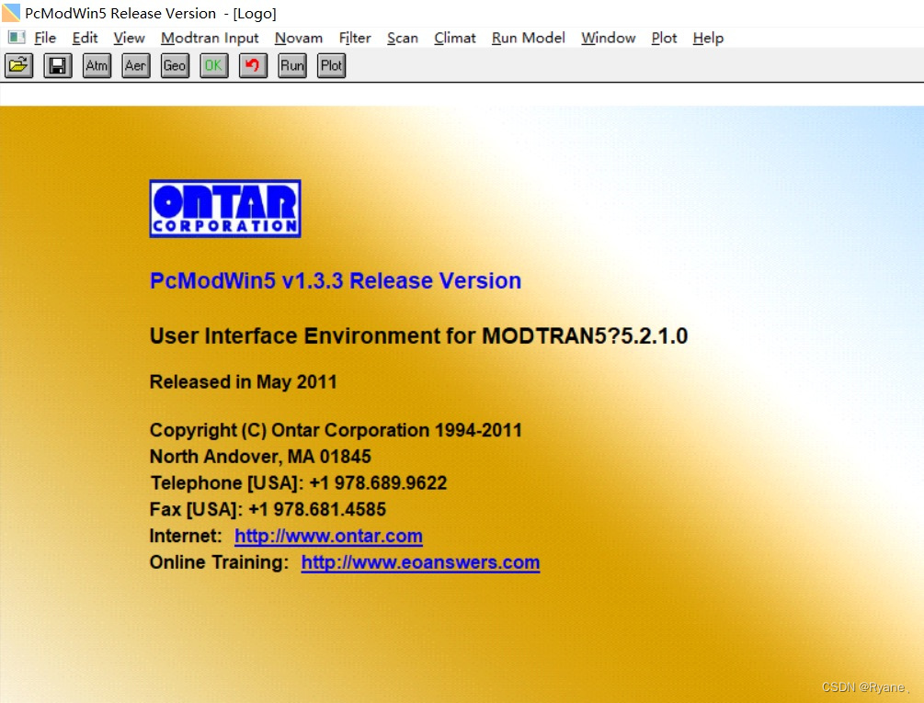Open the File menu
924x703 pixels.
tap(45, 39)
